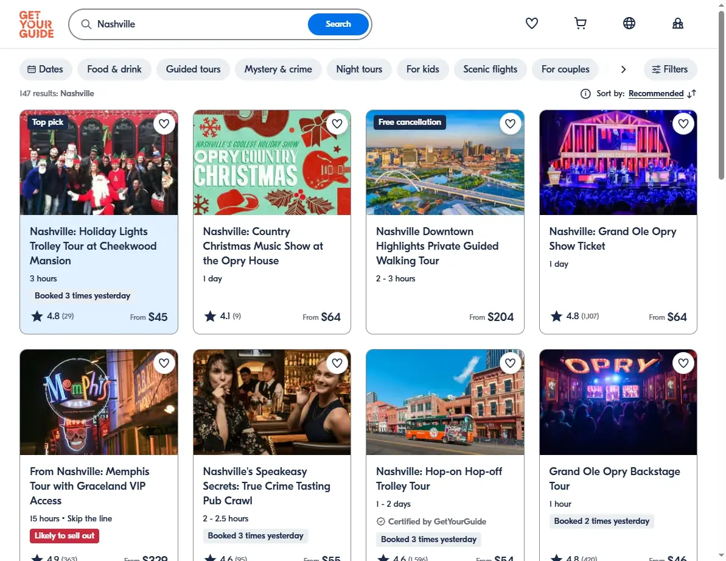This screenshot has width=726, height=561.
Task: Click the Top pick badge
Action: (47, 122)
